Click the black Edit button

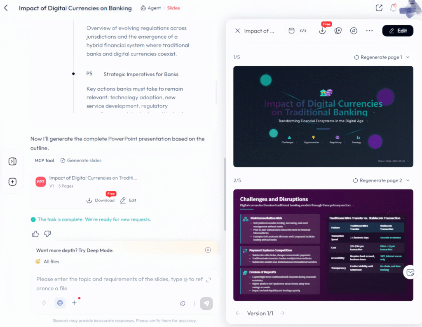398,31
